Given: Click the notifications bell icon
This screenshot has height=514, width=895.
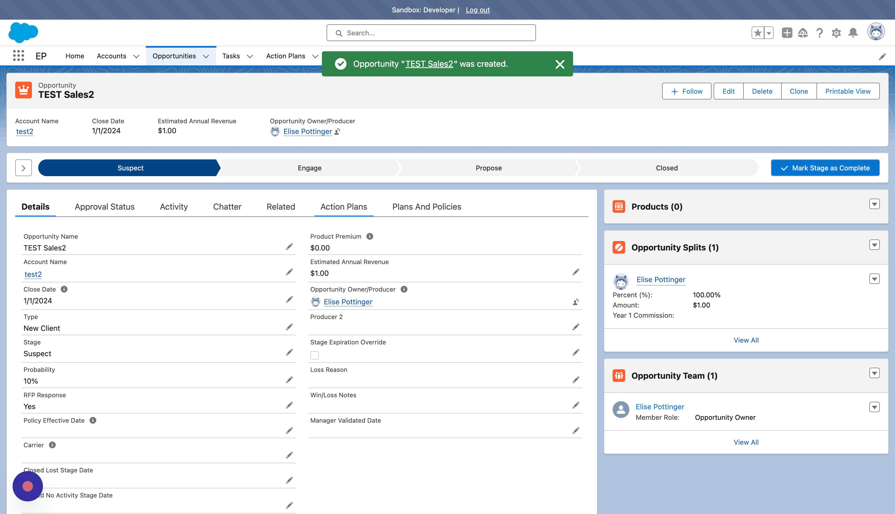Looking at the screenshot, I should (853, 33).
